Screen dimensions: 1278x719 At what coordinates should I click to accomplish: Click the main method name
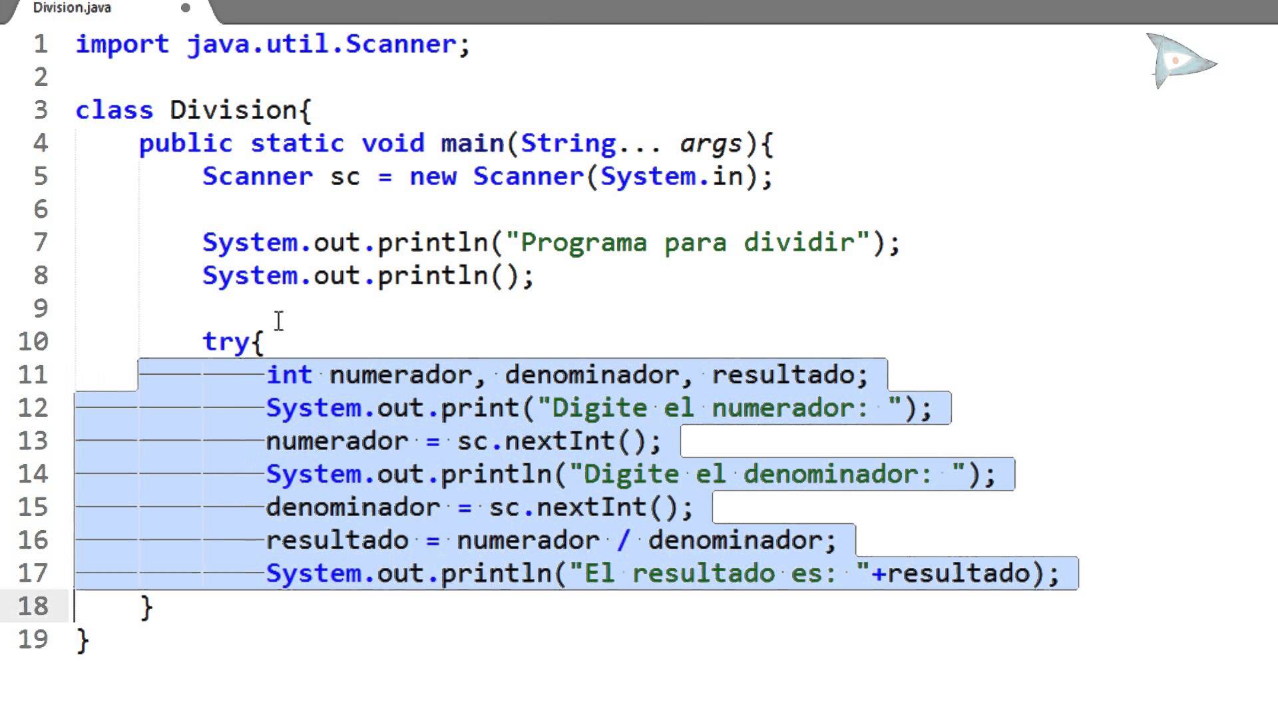[x=472, y=143]
